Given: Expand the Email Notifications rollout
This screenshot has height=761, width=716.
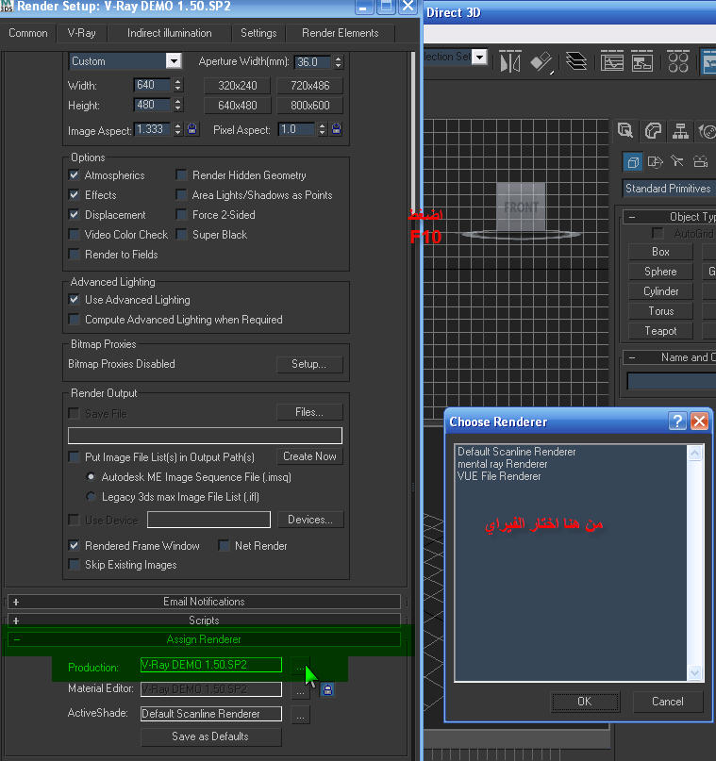Looking at the screenshot, I should pyautogui.click(x=204, y=602).
